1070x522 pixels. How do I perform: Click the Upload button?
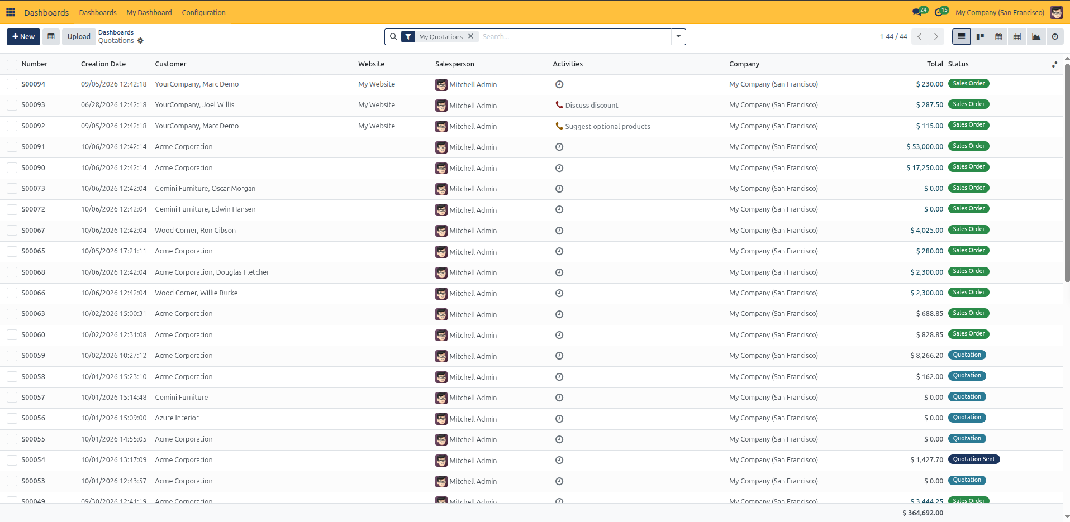pos(79,37)
